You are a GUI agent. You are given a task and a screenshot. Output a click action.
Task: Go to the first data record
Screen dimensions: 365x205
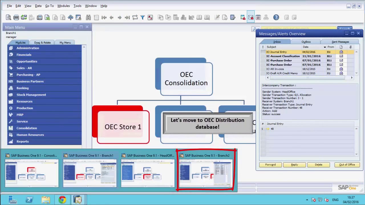[x=104, y=18]
